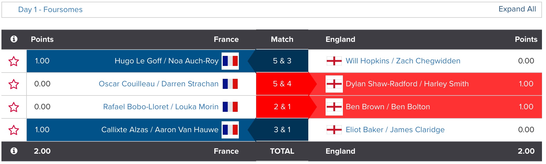The image size is (546, 164).
Task: Click the England flag beside Will Hopkins
Action: tap(334, 61)
